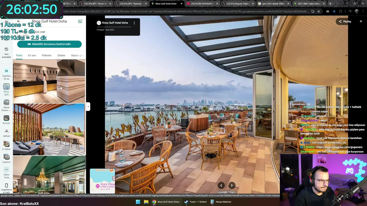Open the Hawar Resort sidebar shortcut
This screenshot has height=206, width=367.
click(6, 105)
